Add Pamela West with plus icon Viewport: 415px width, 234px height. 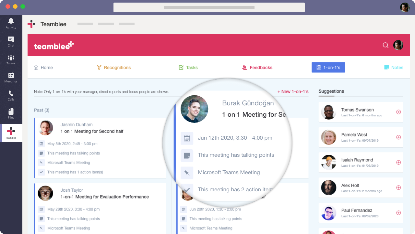click(x=398, y=137)
